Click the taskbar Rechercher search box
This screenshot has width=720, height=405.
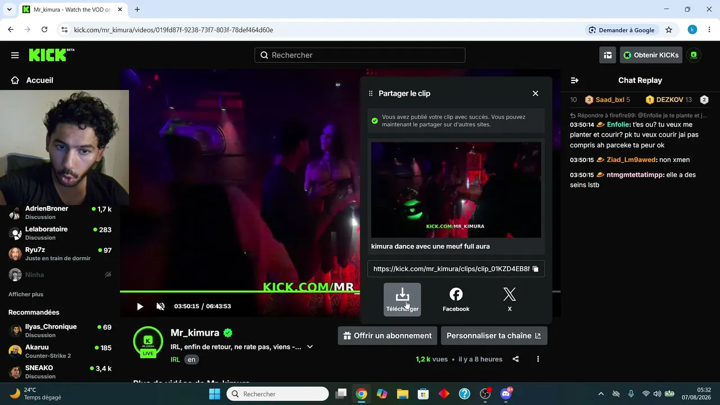(x=278, y=394)
